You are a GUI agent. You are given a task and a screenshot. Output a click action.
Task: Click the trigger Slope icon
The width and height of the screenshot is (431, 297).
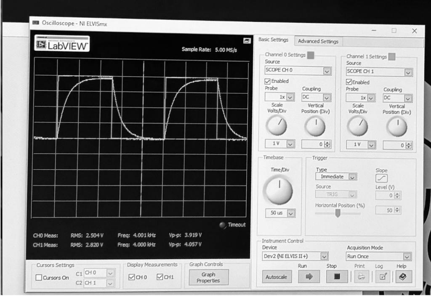click(381, 178)
